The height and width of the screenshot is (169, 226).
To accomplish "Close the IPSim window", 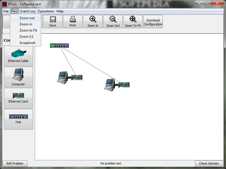I will click(x=217, y=3).
